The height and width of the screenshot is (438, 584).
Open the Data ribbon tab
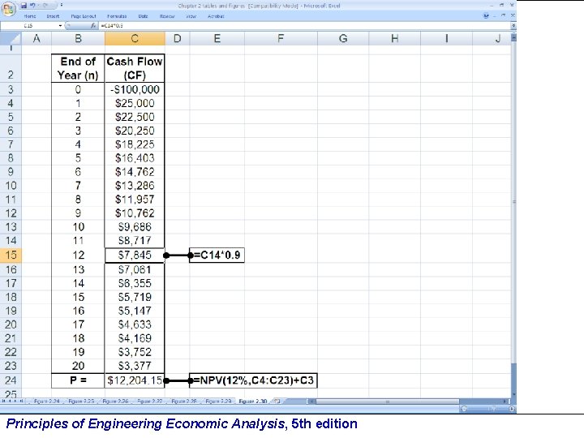click(x=143, y=16)
